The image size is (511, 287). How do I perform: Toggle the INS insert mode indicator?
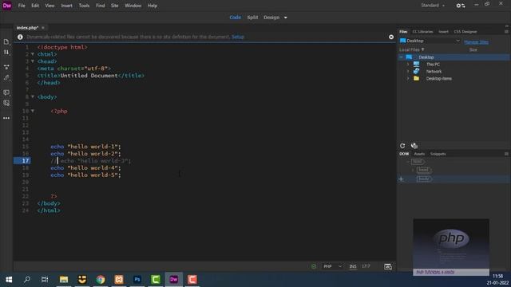[x=353, y=266]
